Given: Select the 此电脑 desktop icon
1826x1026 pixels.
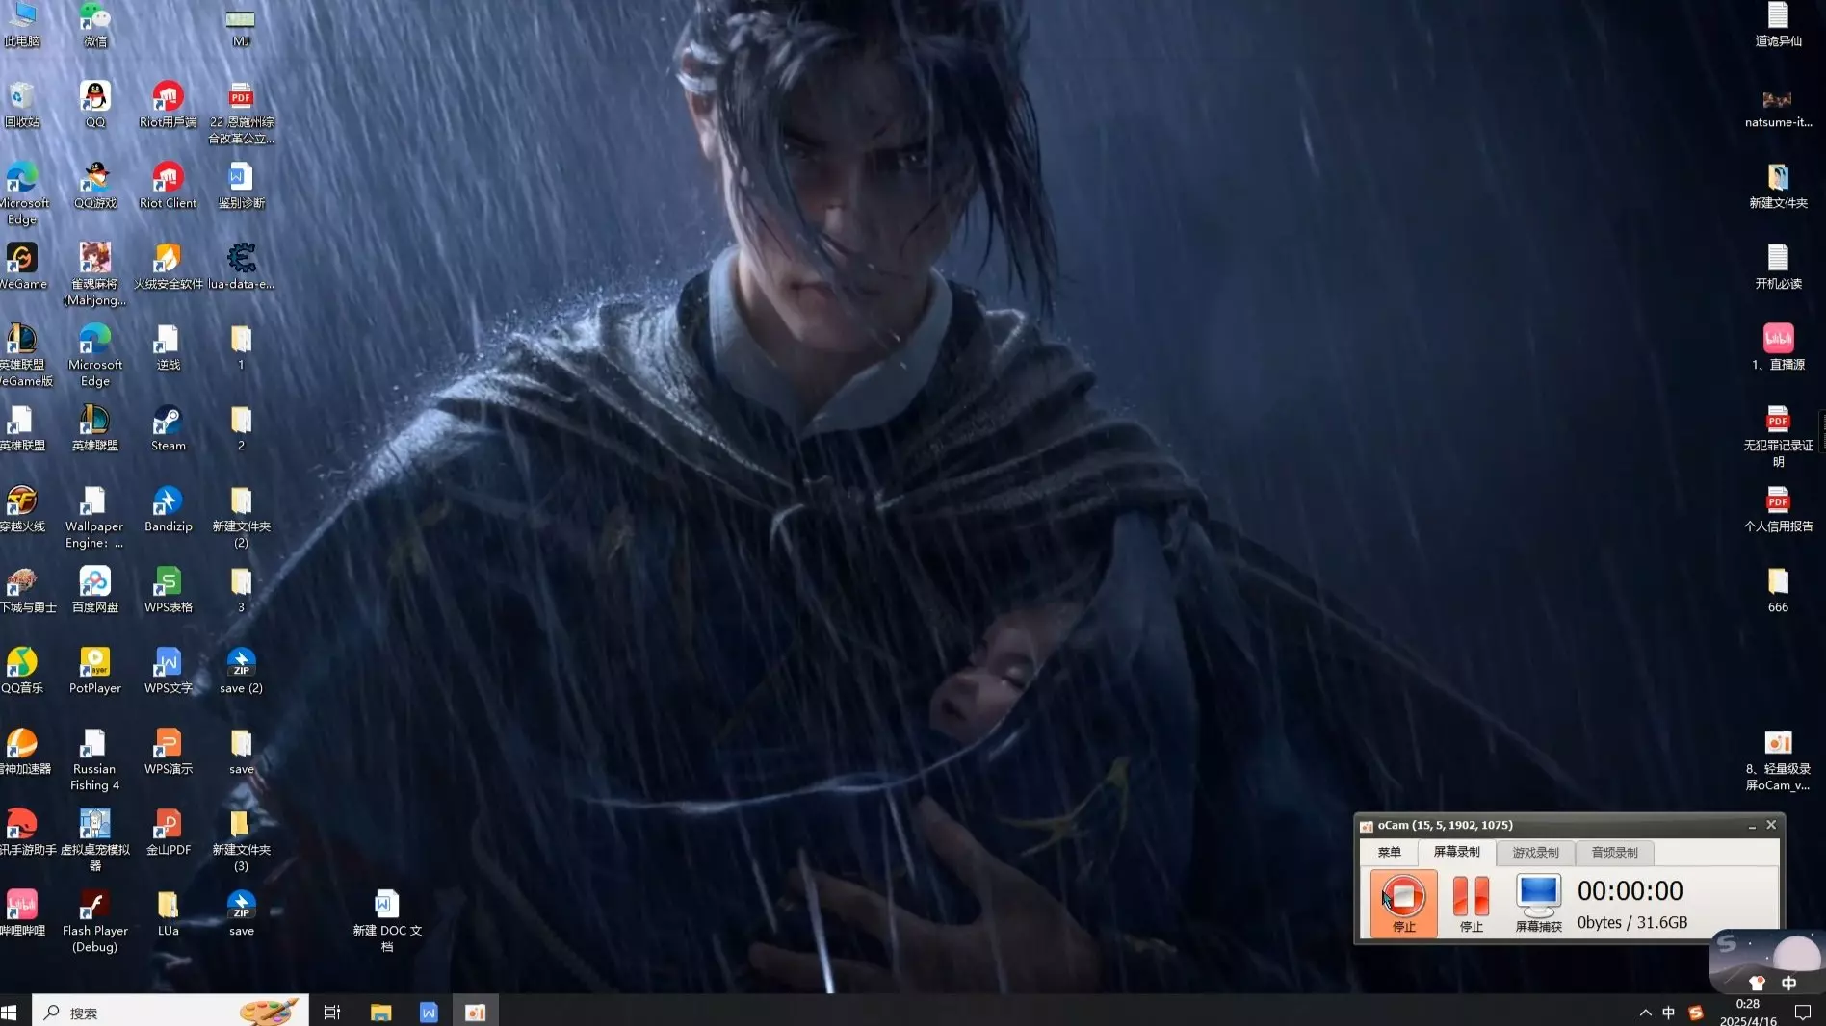Looking at the screenshot, I should click(22, 25).
